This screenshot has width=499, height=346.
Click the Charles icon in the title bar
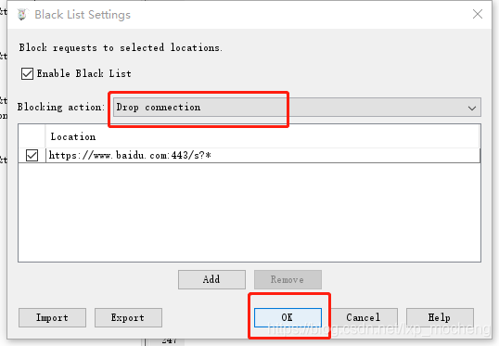pyautogui.click(x=22, y=15)
